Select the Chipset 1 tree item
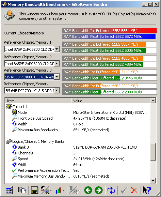 pyautogui.click(x=20, y=107)
